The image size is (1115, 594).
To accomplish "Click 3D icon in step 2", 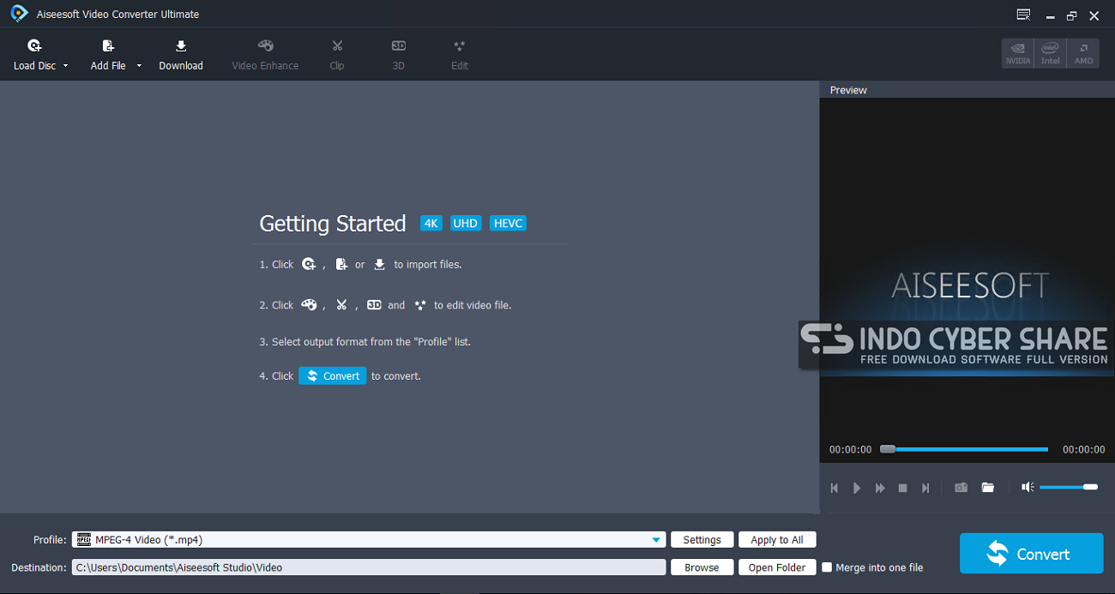I will point(374,305).
